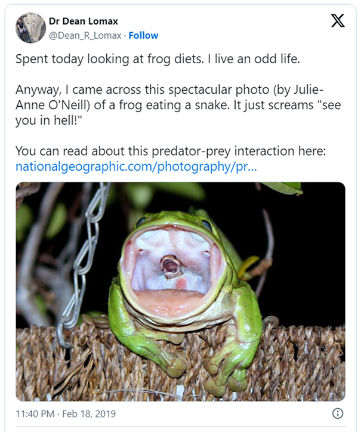Open the frog eating snake photo
364x432 pixels.
click(180, 291)
